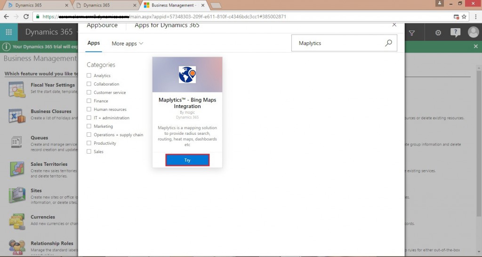Select the Business Management browser tab
The height and width of the screenshot is (257, 482).
(174, 5)
